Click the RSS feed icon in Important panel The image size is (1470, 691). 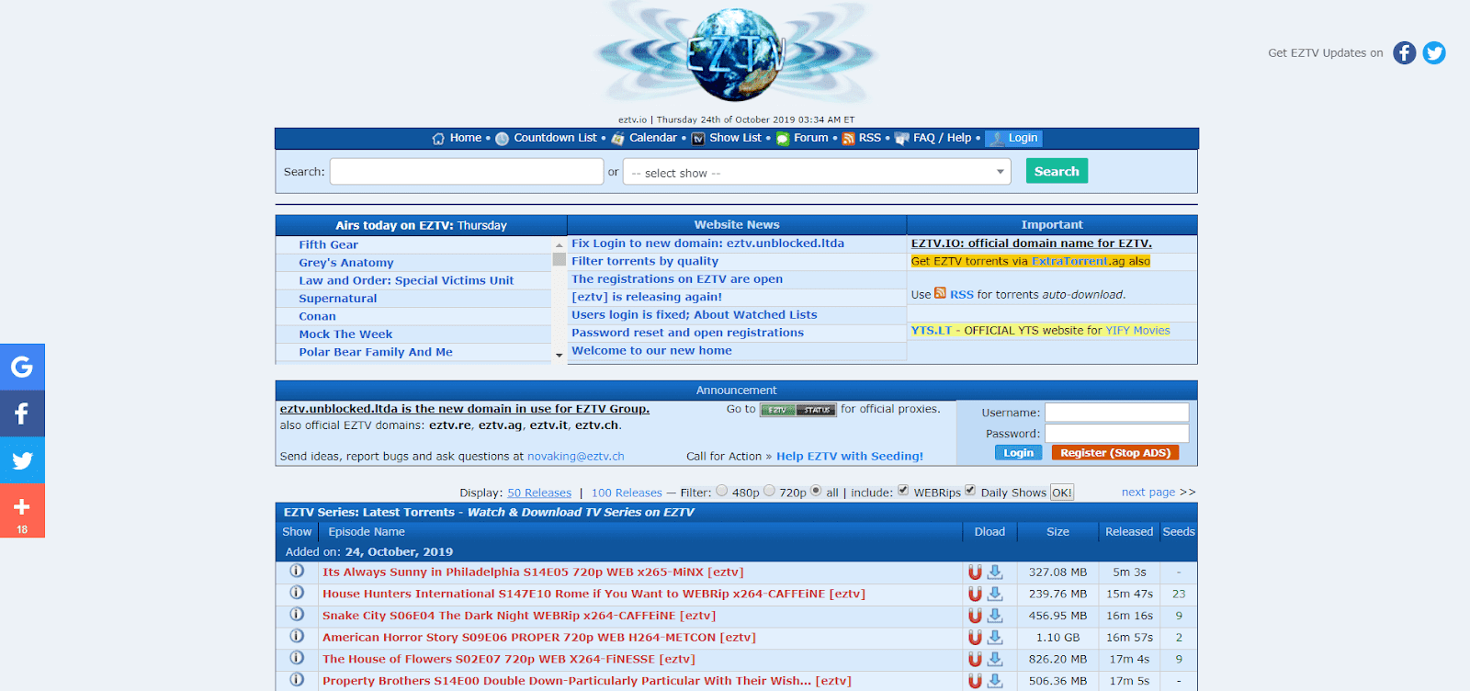pyautogui.click(x=940, y=293)
